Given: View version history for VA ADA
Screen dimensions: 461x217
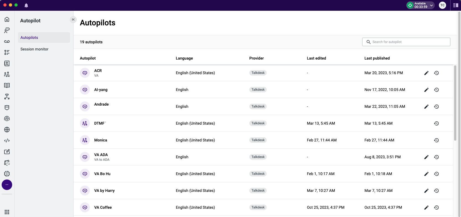Looking at the screenshot, I should tap(436, 157).
